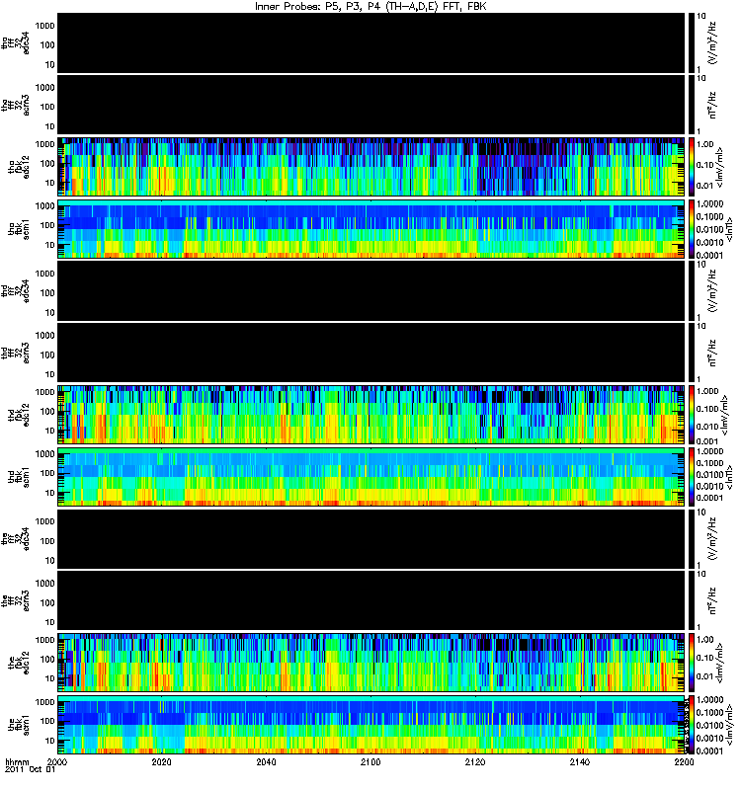Click the tha fbk scm1 spectrogram panel
The width and height of the screenshot is (741, 790).
tap(371, 229)
